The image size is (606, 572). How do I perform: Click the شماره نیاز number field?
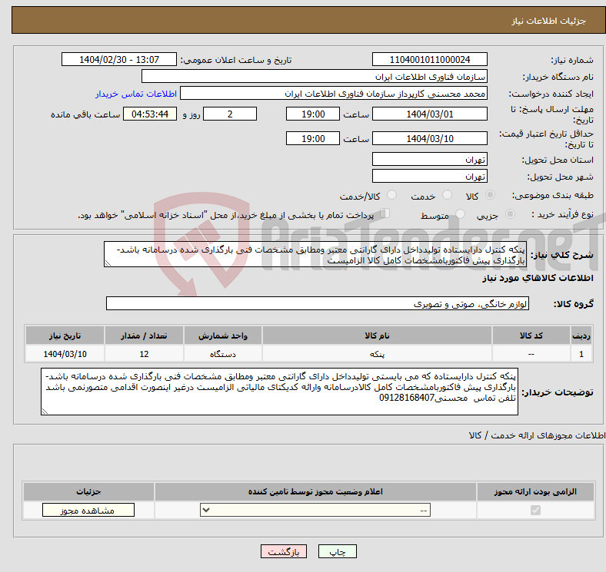coord(429,60)
